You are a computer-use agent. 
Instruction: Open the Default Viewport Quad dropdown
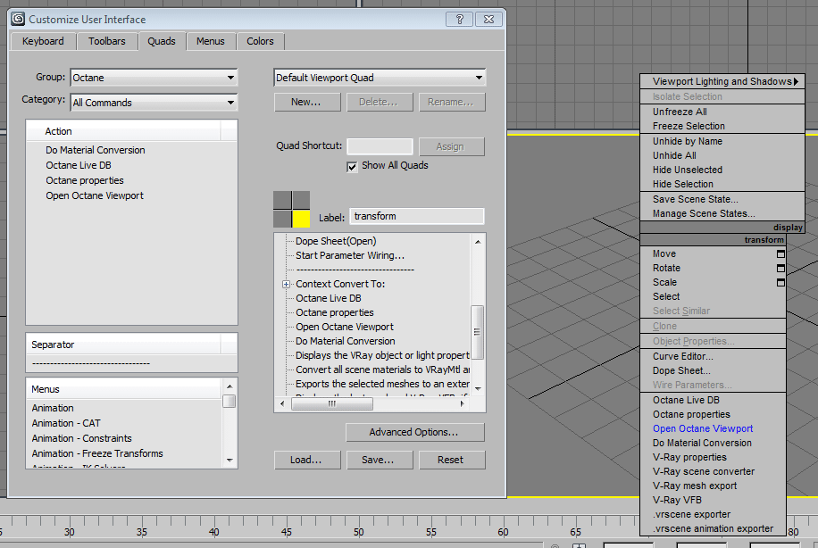[380, 78]
